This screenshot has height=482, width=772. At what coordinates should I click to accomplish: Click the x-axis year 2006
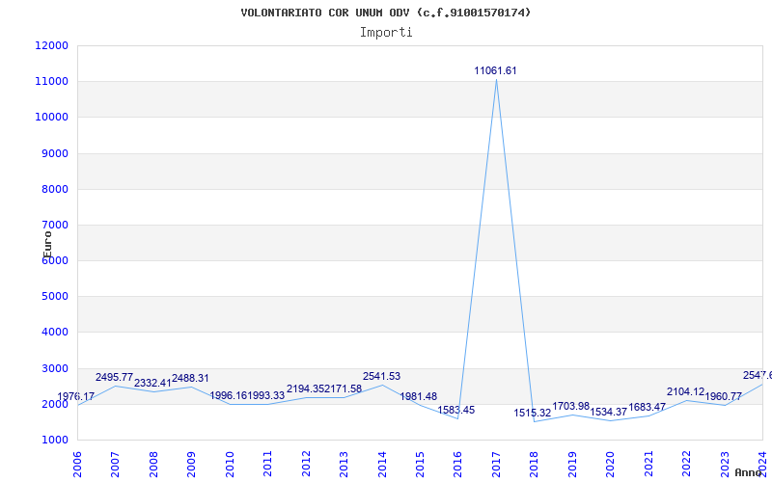pos(77,465)
